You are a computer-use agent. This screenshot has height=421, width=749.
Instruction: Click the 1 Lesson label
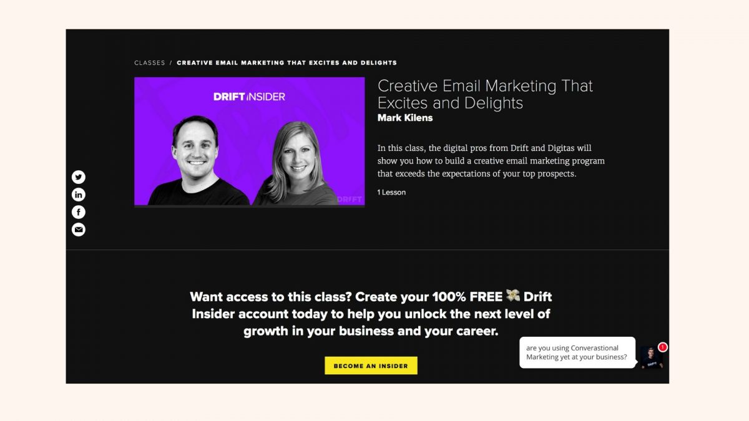click(x=391, y=192)
